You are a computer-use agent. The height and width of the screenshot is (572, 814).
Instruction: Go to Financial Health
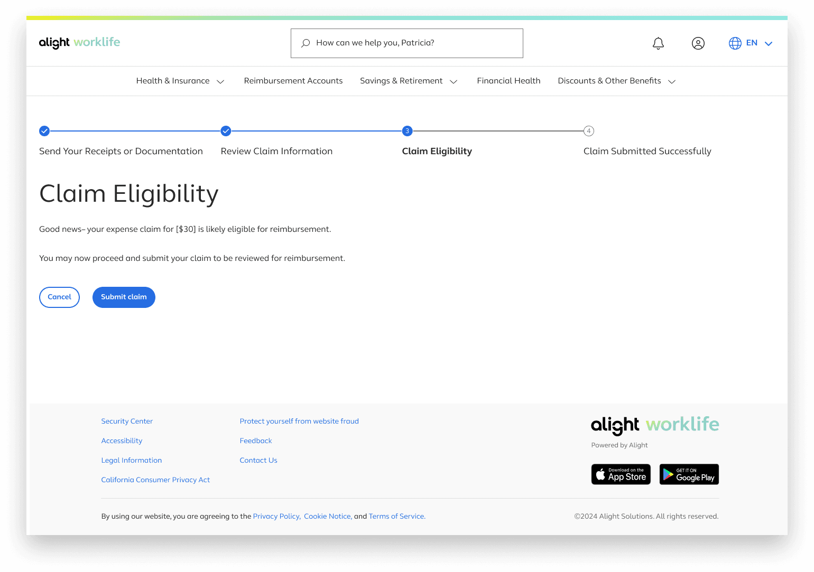(508, 81)
